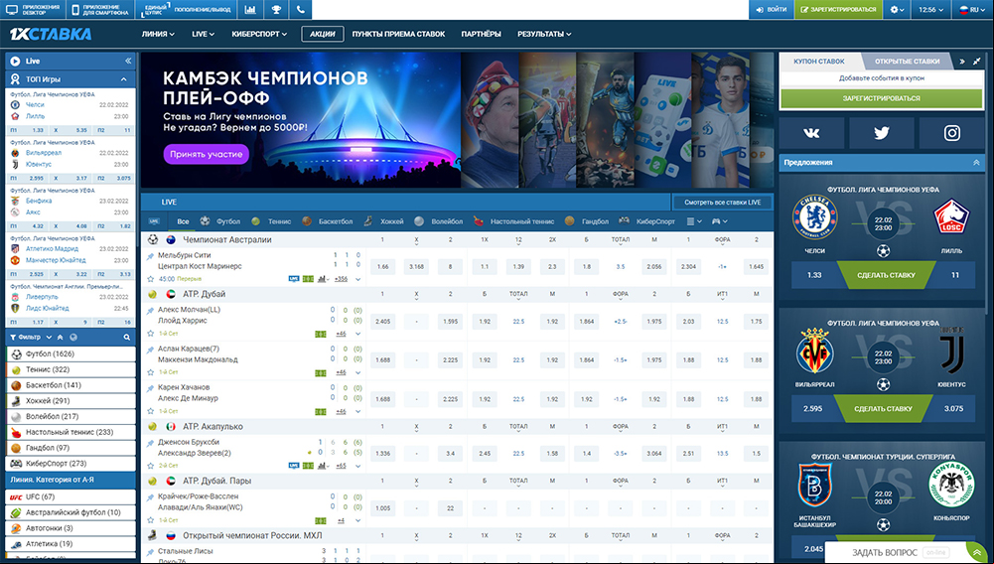The width and height of the screenshot is (994, 564).
Task: Open the ЛИНИЯ dropdown menu
Action: tap(158, 34)
